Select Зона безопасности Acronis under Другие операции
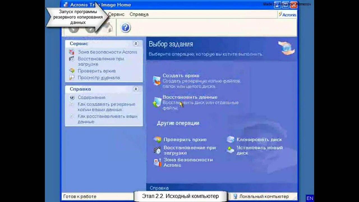 188,162
